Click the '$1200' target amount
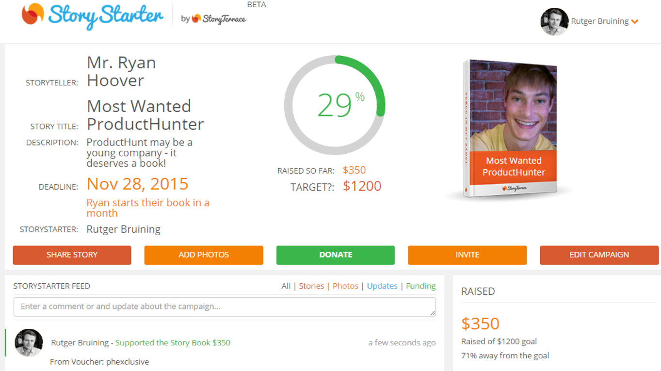661x371 pixels. point(362,186)
